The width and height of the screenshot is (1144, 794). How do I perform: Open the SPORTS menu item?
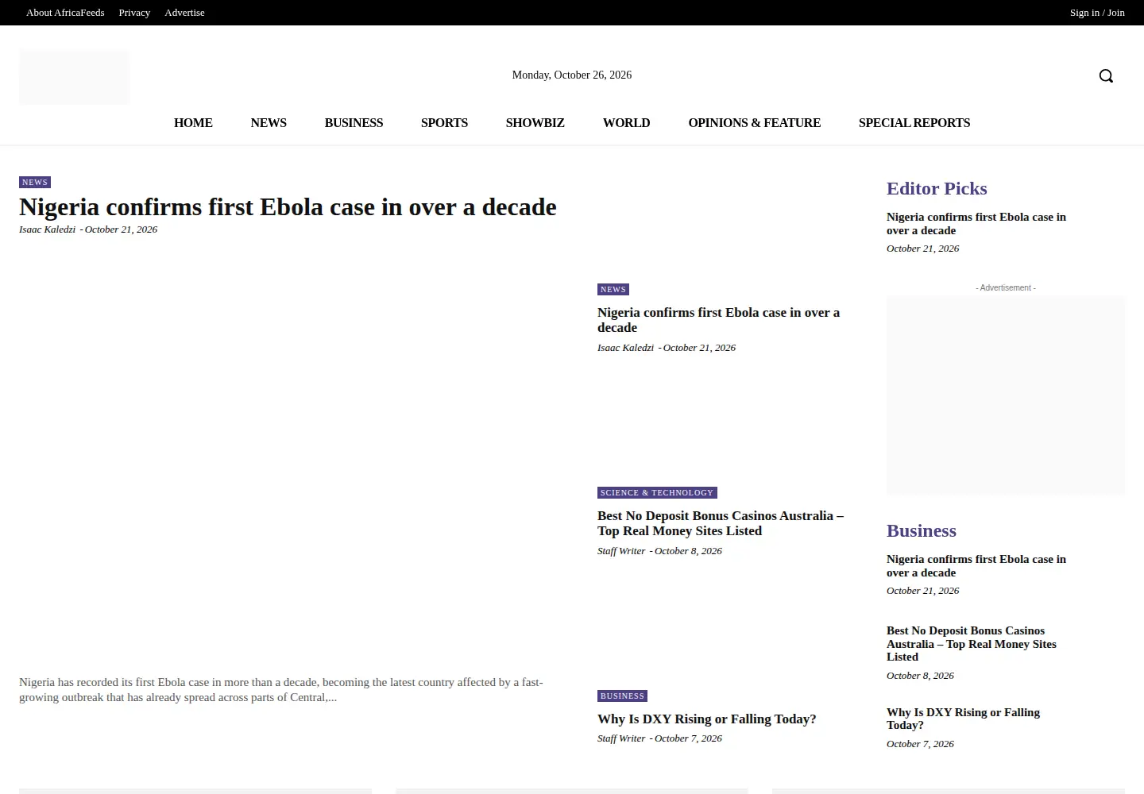(x=444, y=123)
